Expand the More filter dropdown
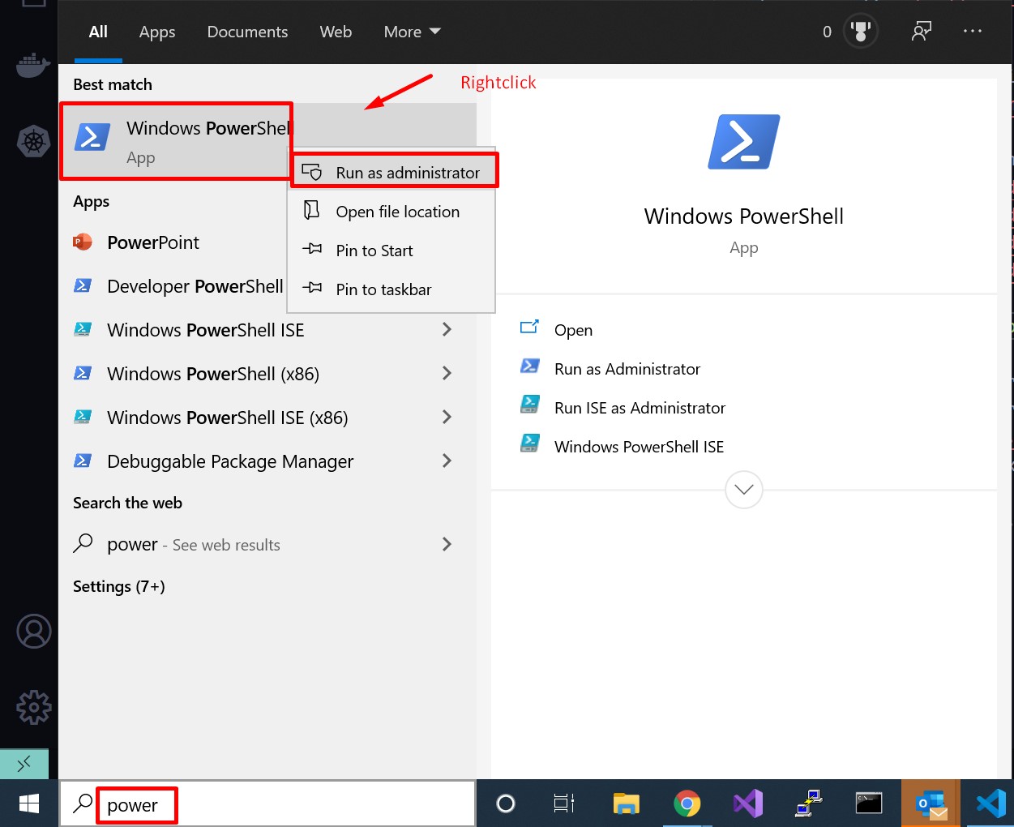Image resolution: width=1014 pixels, height=827 pixels. [x=413, y=32]
